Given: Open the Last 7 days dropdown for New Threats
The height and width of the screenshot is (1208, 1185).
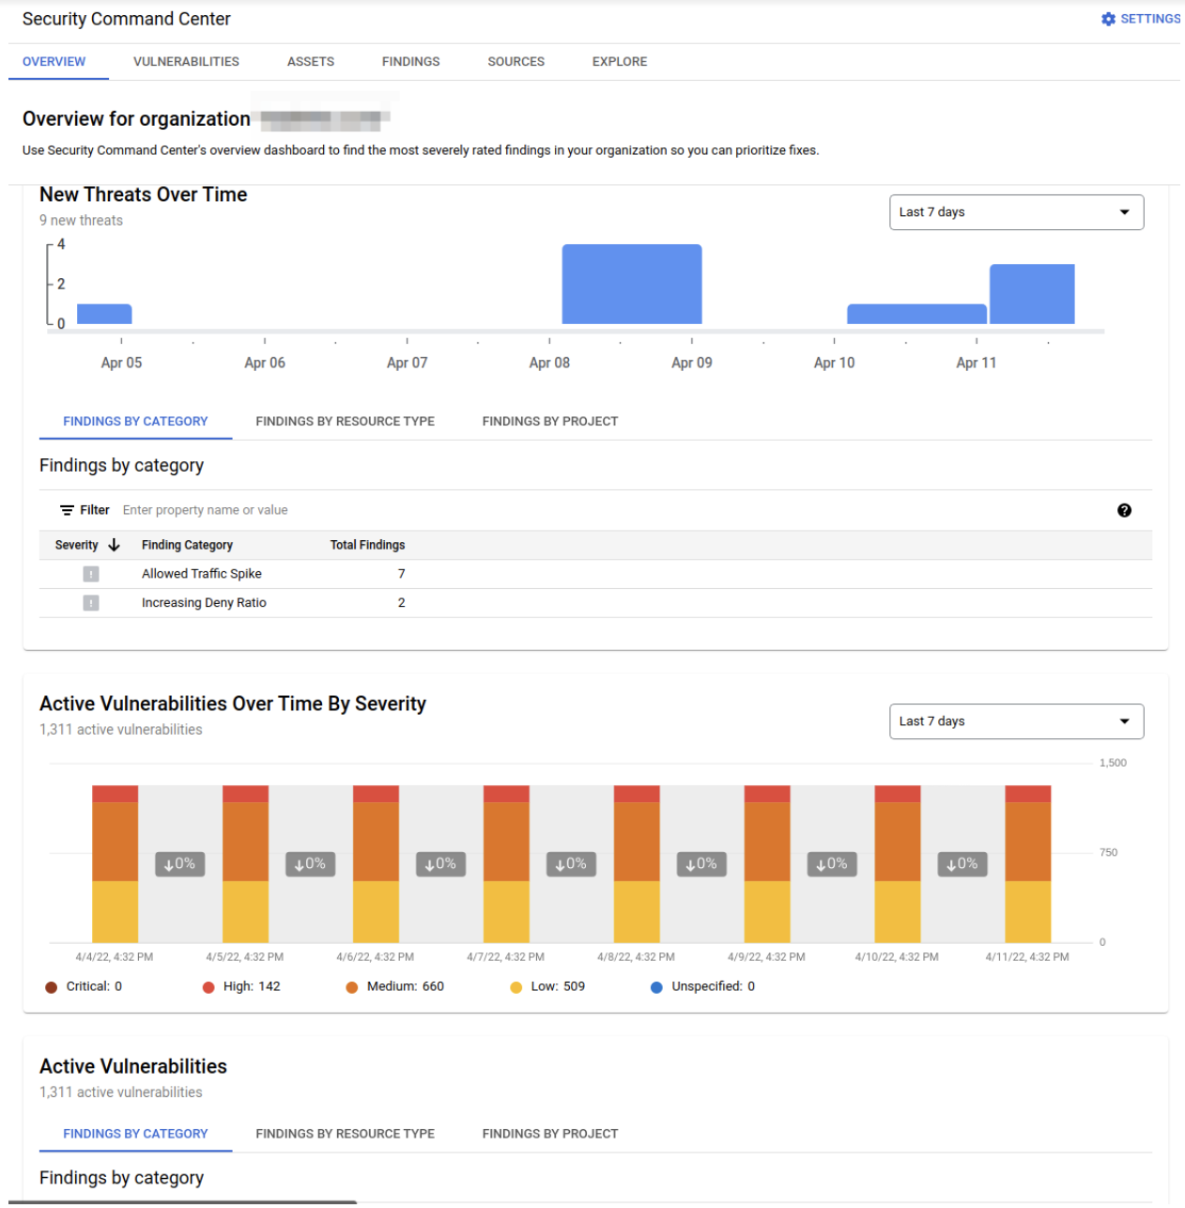Looking at the screenshot, I should 1016,212.
